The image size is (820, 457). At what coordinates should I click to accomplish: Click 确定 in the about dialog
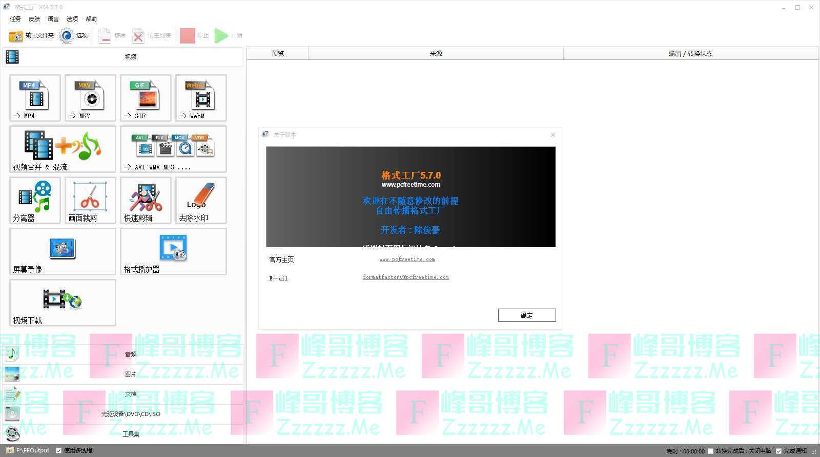pos(527,315)
